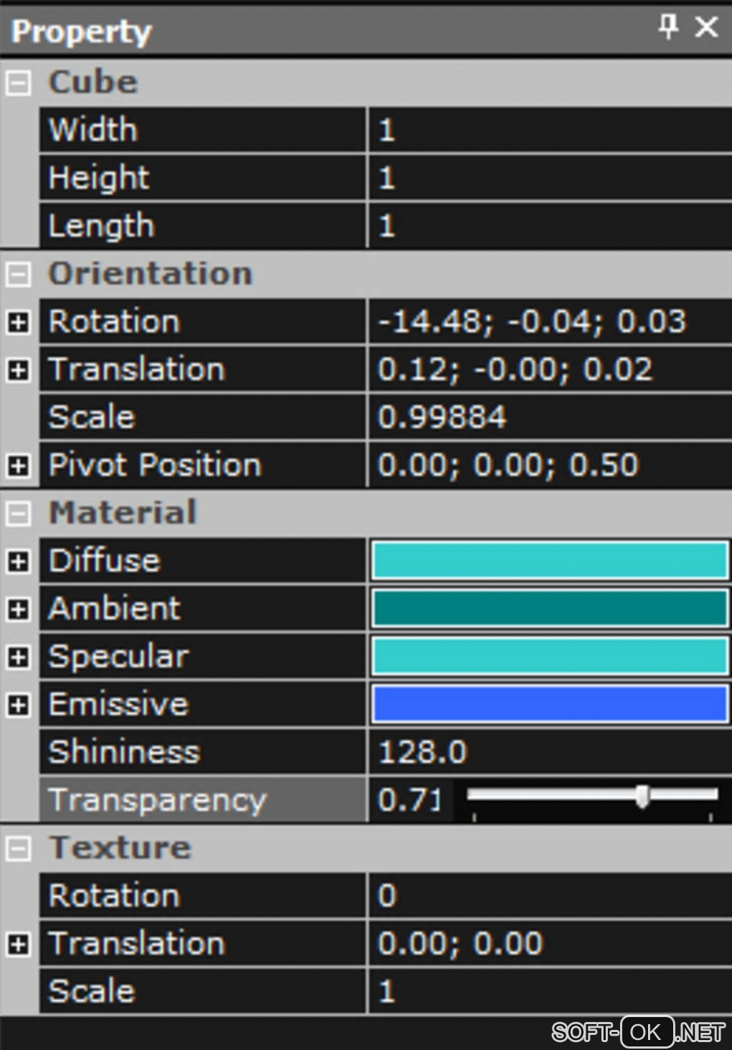732x1050 pixels.
Task: Click the Orientation section header text
Action: pos(151,273)
